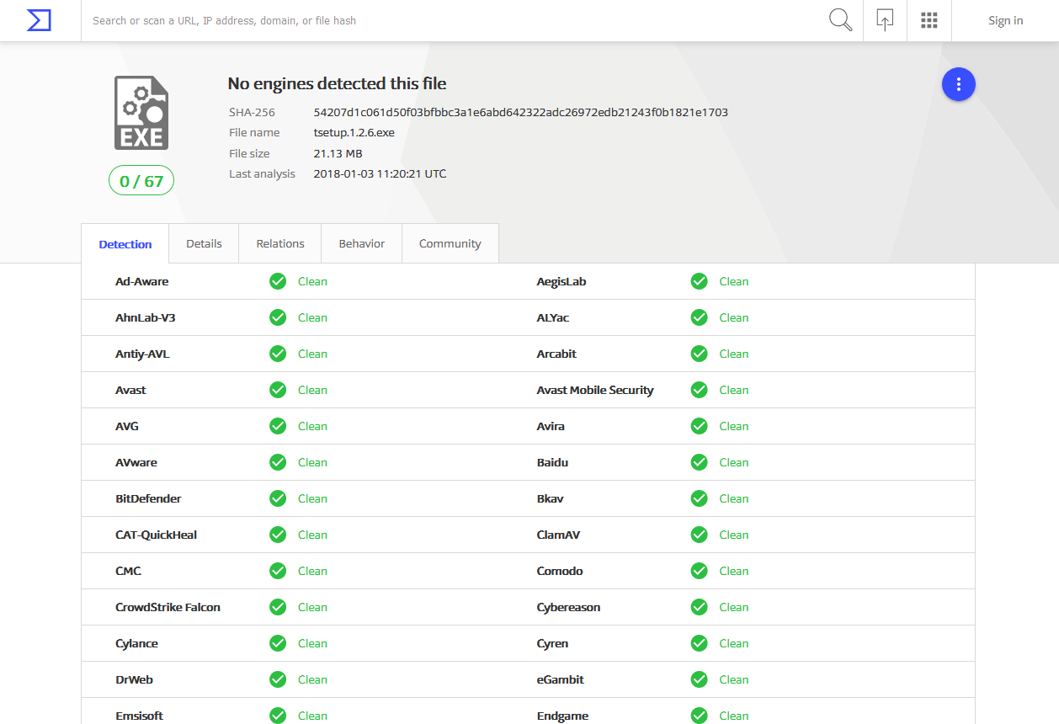Click the CAT-QuickHeal engine name

click(x=157, y=535)
